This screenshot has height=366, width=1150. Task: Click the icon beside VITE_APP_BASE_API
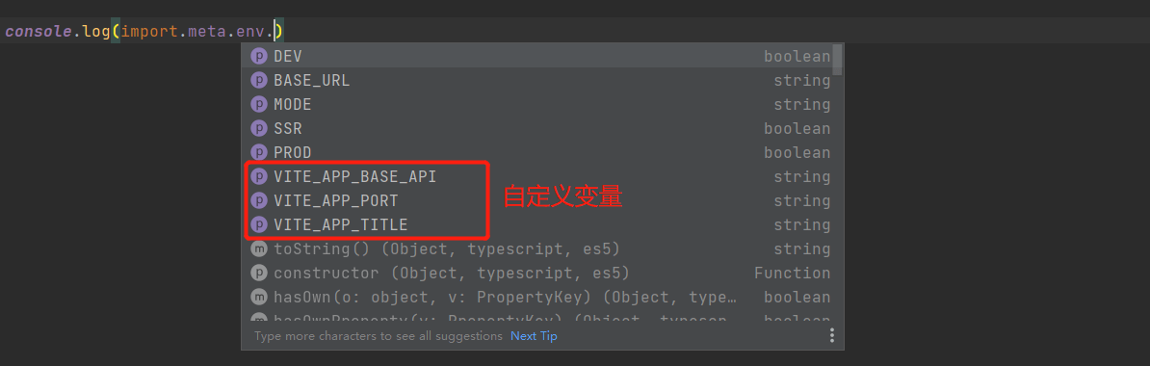point(258,177)
